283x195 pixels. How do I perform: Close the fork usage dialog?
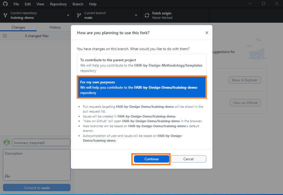coord(207,33)
